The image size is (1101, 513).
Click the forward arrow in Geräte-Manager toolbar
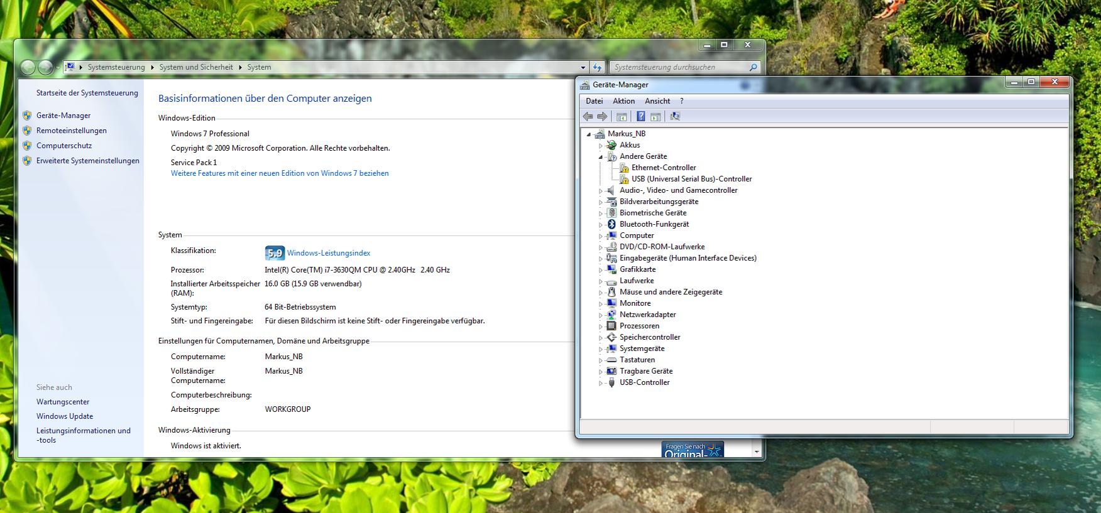click(x=602, y=116)
